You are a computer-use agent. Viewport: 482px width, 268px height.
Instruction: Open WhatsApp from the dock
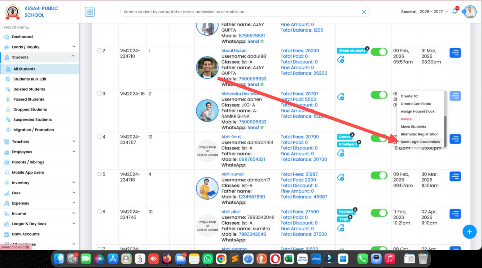point(208,259)
